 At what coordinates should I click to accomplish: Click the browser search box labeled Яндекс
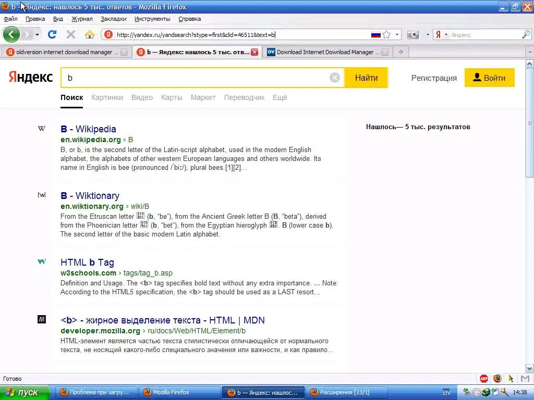486,35
